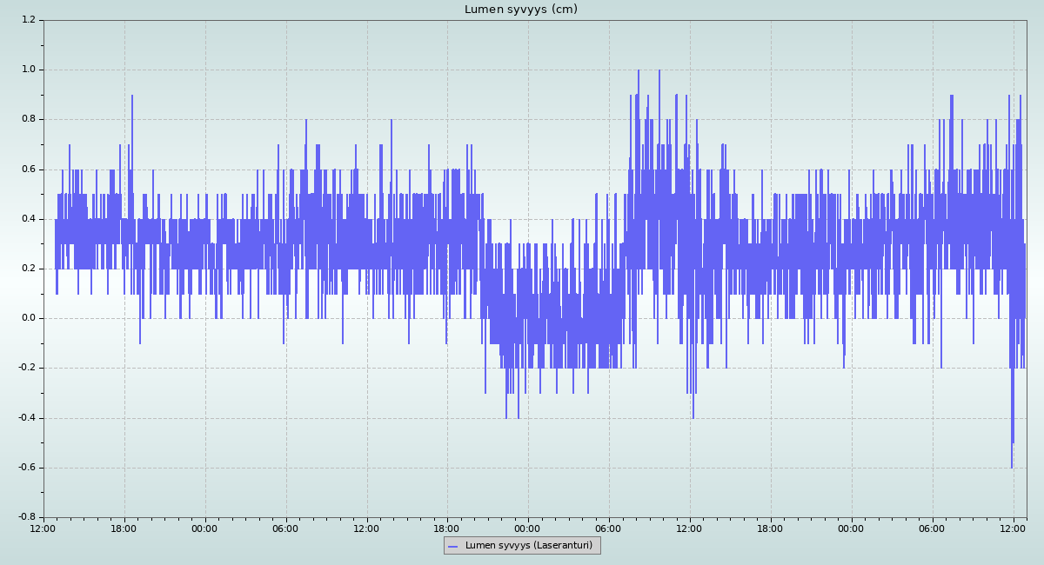The image size is (1044, 565).
Task: Click the lowest data dip reaching -0.6
Action: [x=1012, y=465]
